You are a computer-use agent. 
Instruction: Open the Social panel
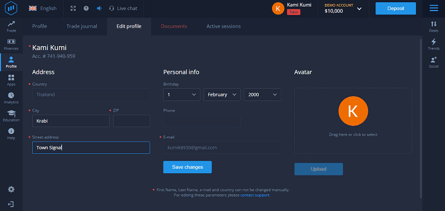(x=434, y=62)
